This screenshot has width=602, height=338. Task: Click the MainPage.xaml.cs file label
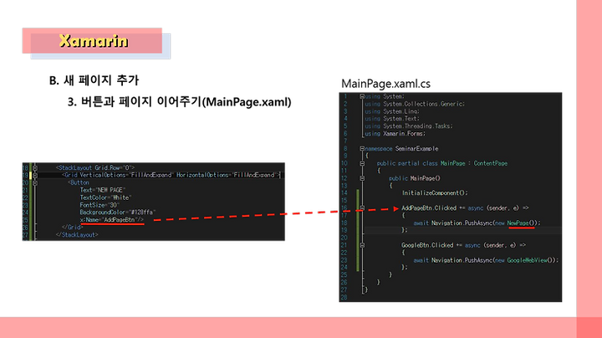click(385, 84)
